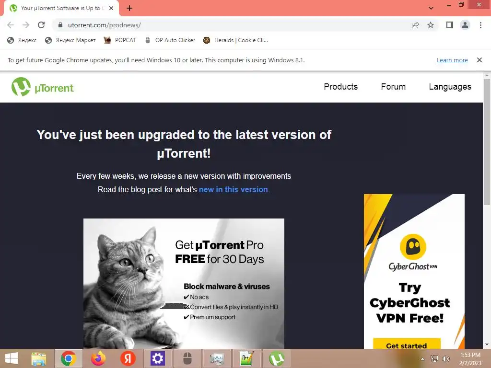The width and height of the screenshot is (491, 368).
Task: Open the Forum menu item
Action: tap(393, 87)
